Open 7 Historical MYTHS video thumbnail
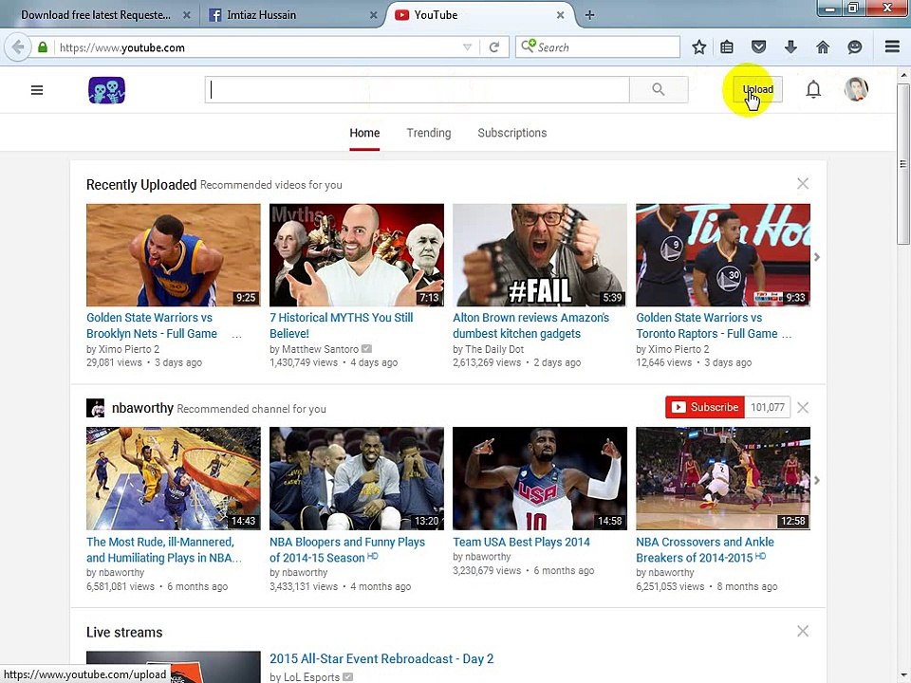911x683 pixels. (357, 255)
